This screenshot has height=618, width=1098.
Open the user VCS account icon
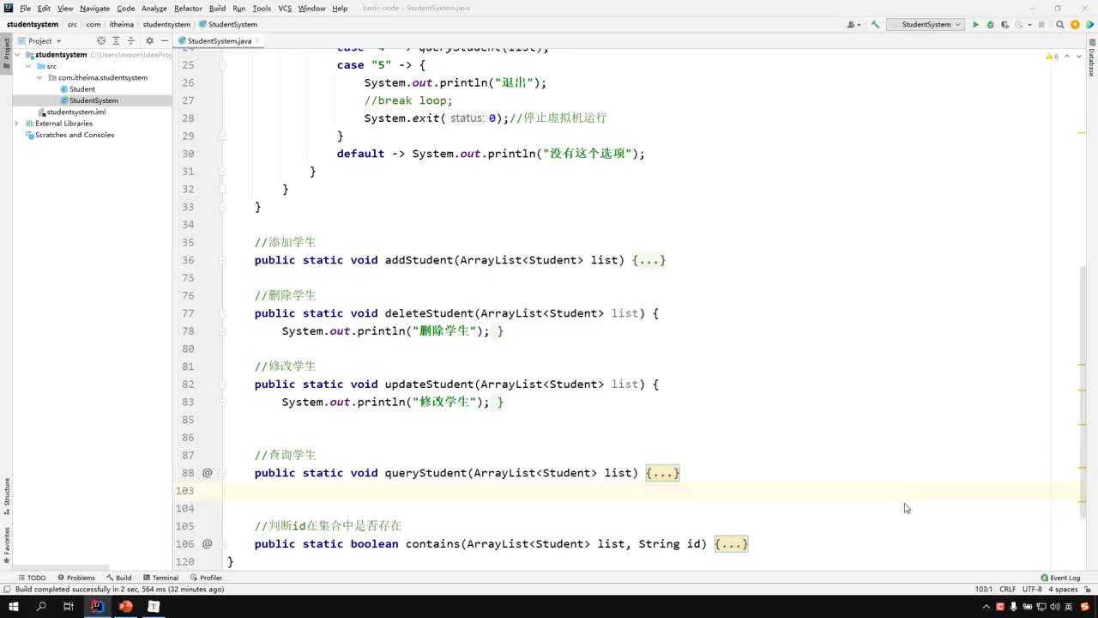[852, 25]
